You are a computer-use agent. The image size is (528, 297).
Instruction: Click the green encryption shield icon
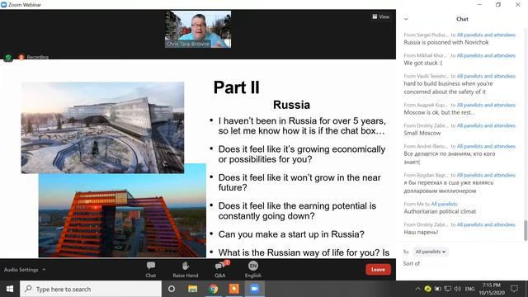pos(8,57)
